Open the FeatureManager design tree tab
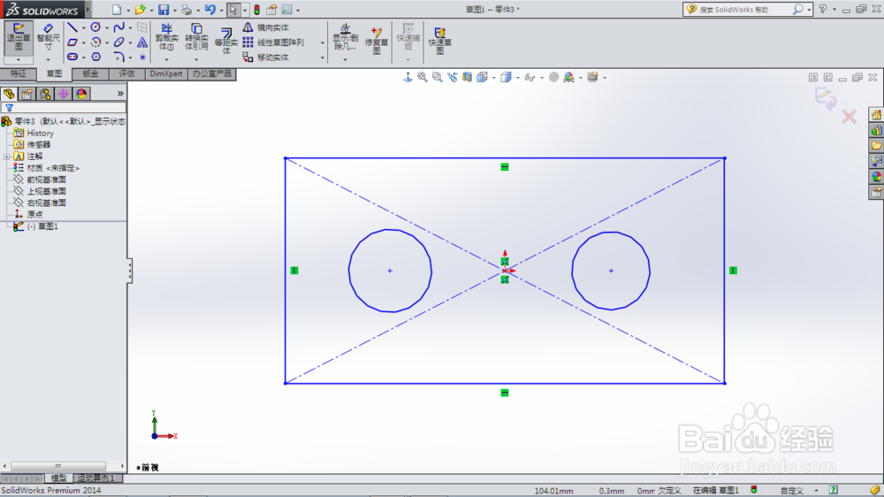Screen dimensions: 884x497 pyautogui.click(x=9, y=94)
